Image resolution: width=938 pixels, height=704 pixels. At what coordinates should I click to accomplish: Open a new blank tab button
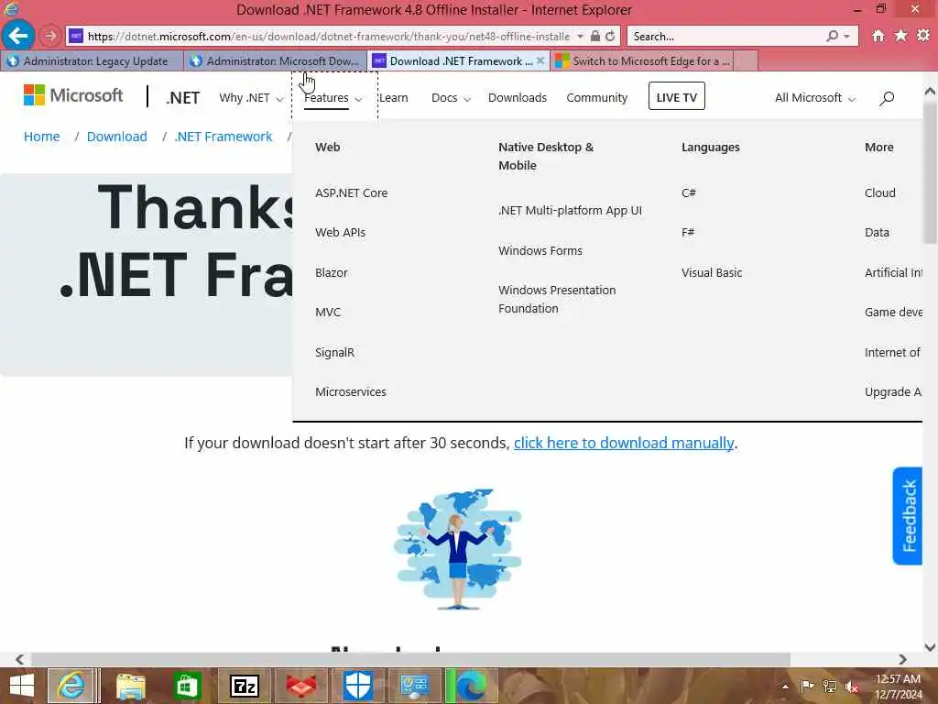[746, 61]
